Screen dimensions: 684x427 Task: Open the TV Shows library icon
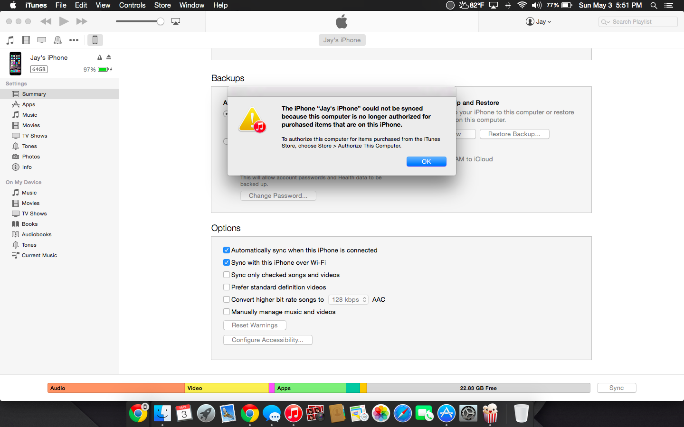tap(42, 40)
